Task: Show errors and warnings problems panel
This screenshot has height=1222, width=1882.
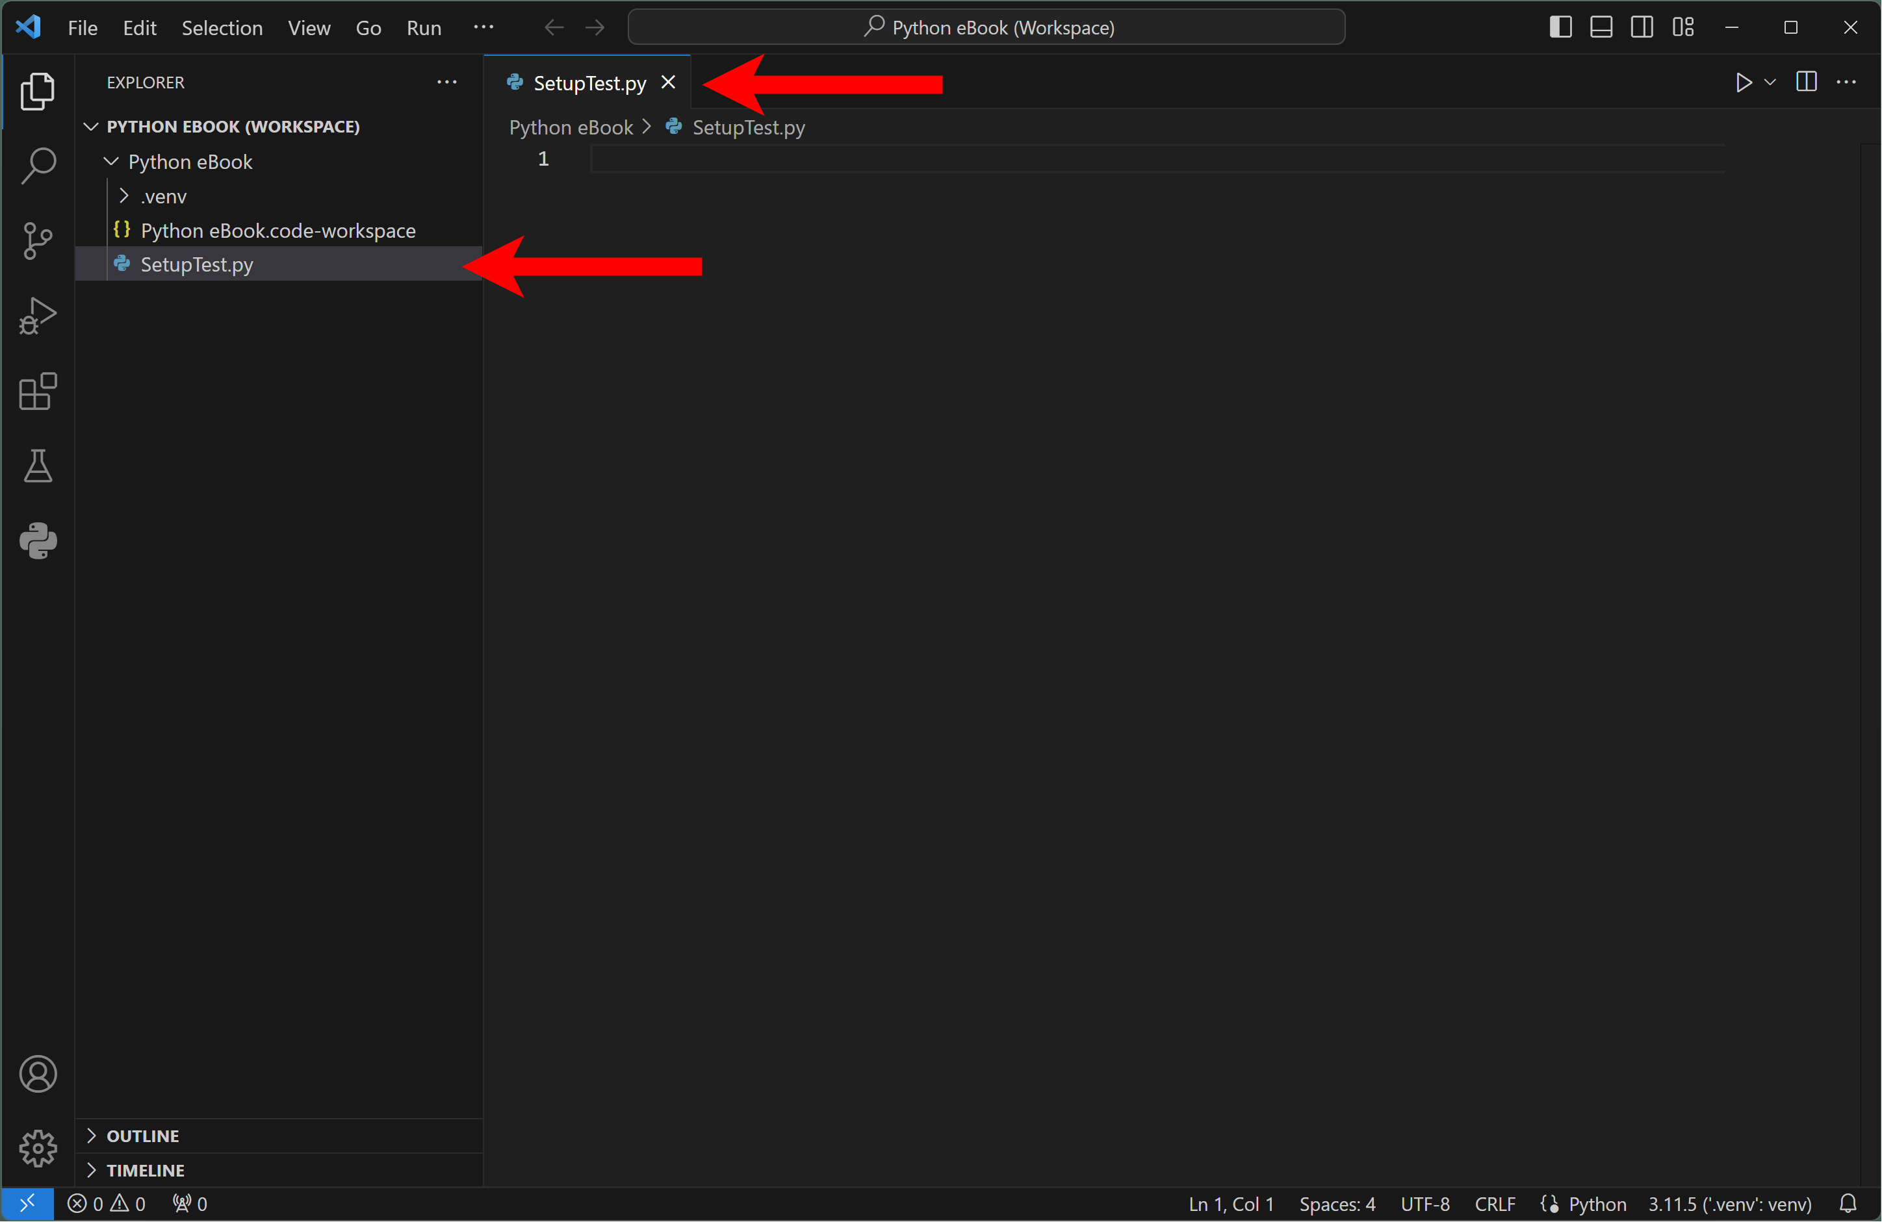Action: pos(107,1204)
